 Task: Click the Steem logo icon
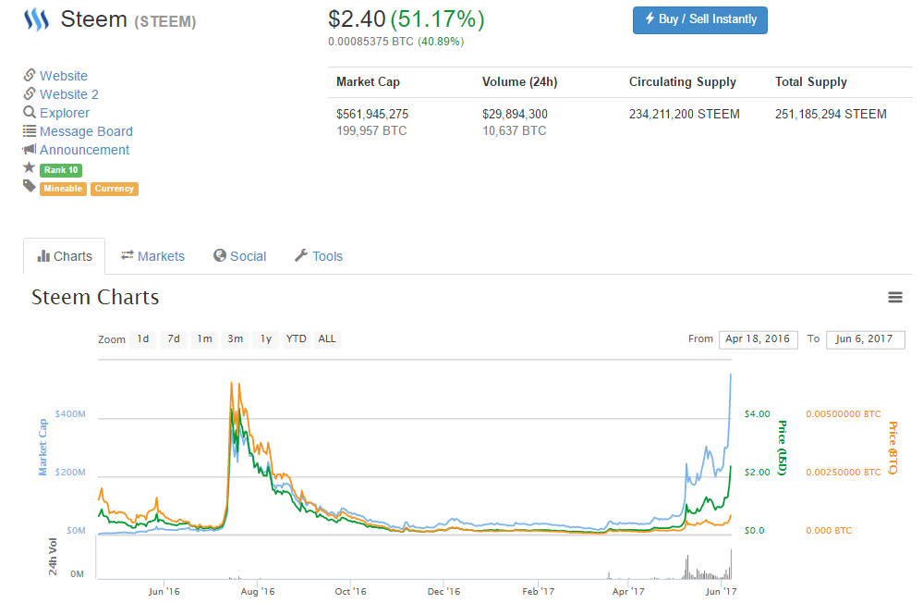click(x=36, y=19)
